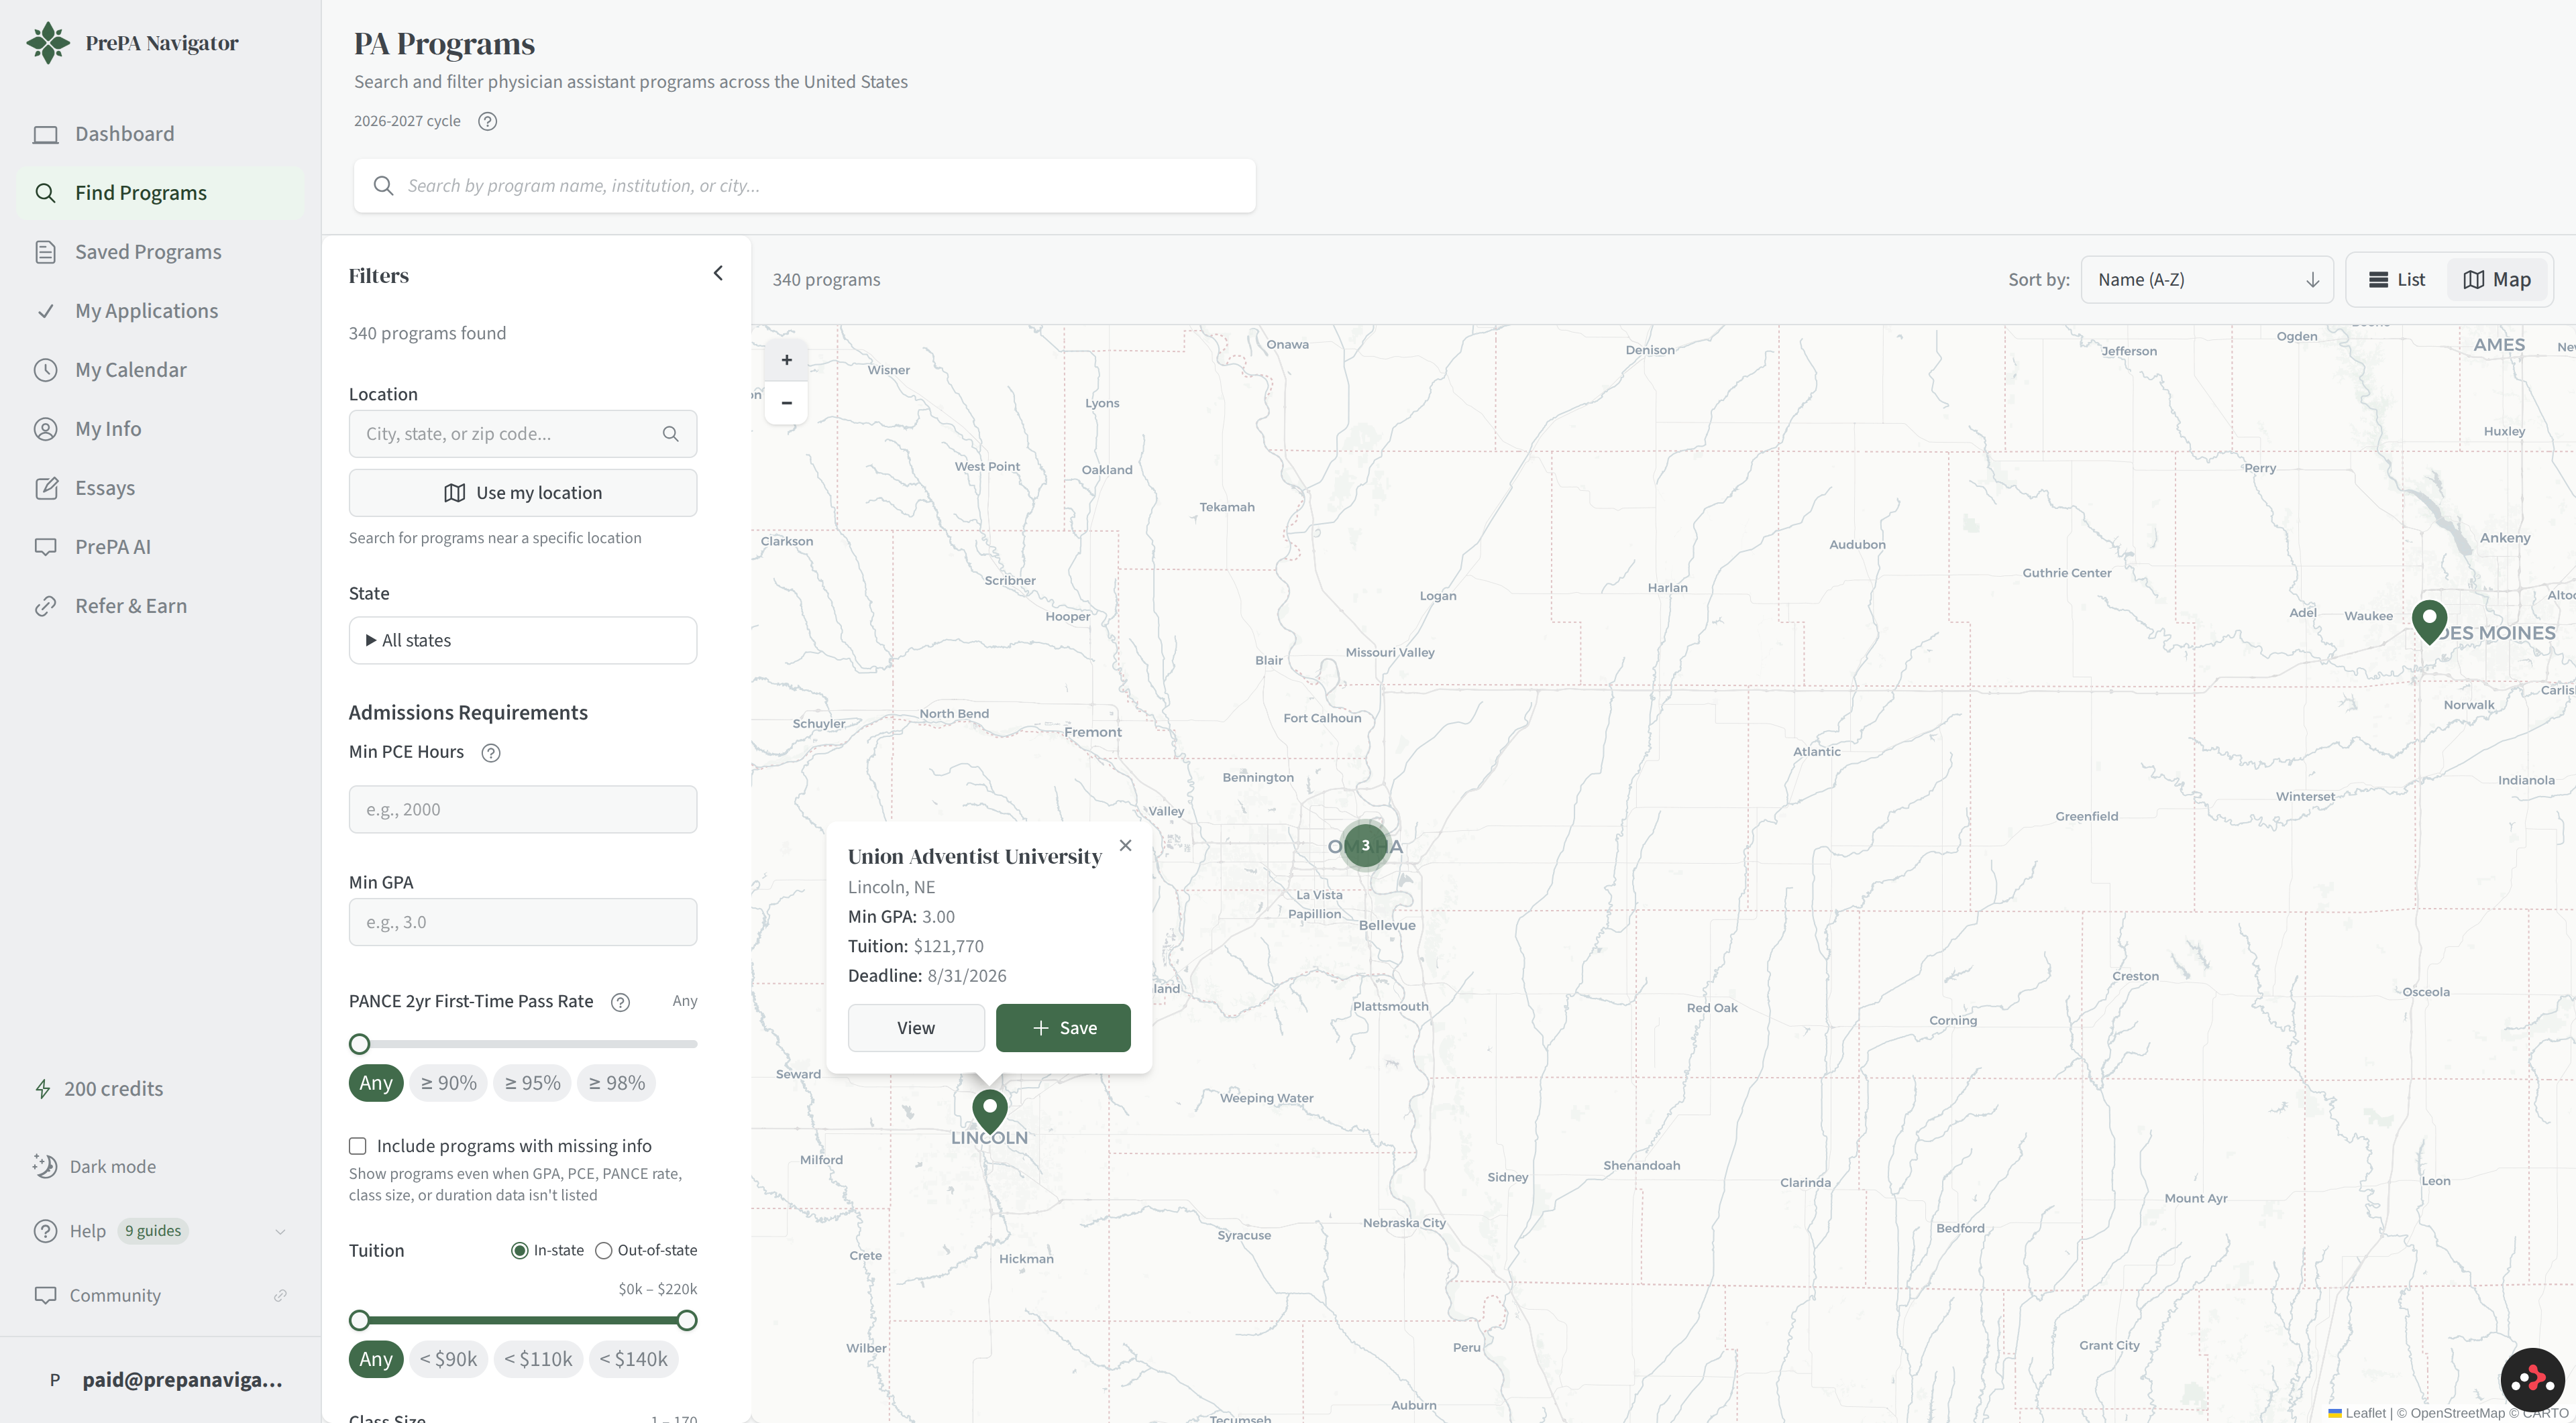This screenshot has height=1423, width=2576.
Task: Select the ≥ 98% pass rate chip
Action: 616,1083
